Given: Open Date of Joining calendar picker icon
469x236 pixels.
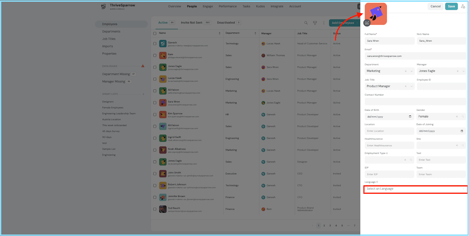Looking at the screenshot, I should point(462,131).
